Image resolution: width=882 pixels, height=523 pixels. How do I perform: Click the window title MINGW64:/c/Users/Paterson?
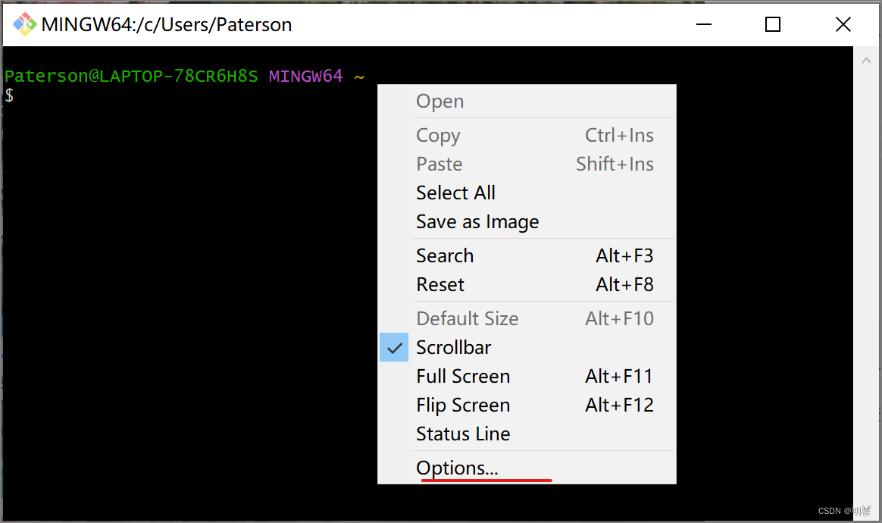click(x=167, y=25)
